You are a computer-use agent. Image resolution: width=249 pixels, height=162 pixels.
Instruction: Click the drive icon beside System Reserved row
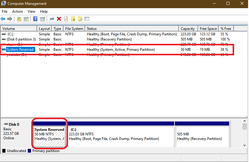coord(4,50)
